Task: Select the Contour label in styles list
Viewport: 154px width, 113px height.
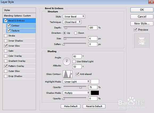Action: pyautogui.click(x=15, y=26)
